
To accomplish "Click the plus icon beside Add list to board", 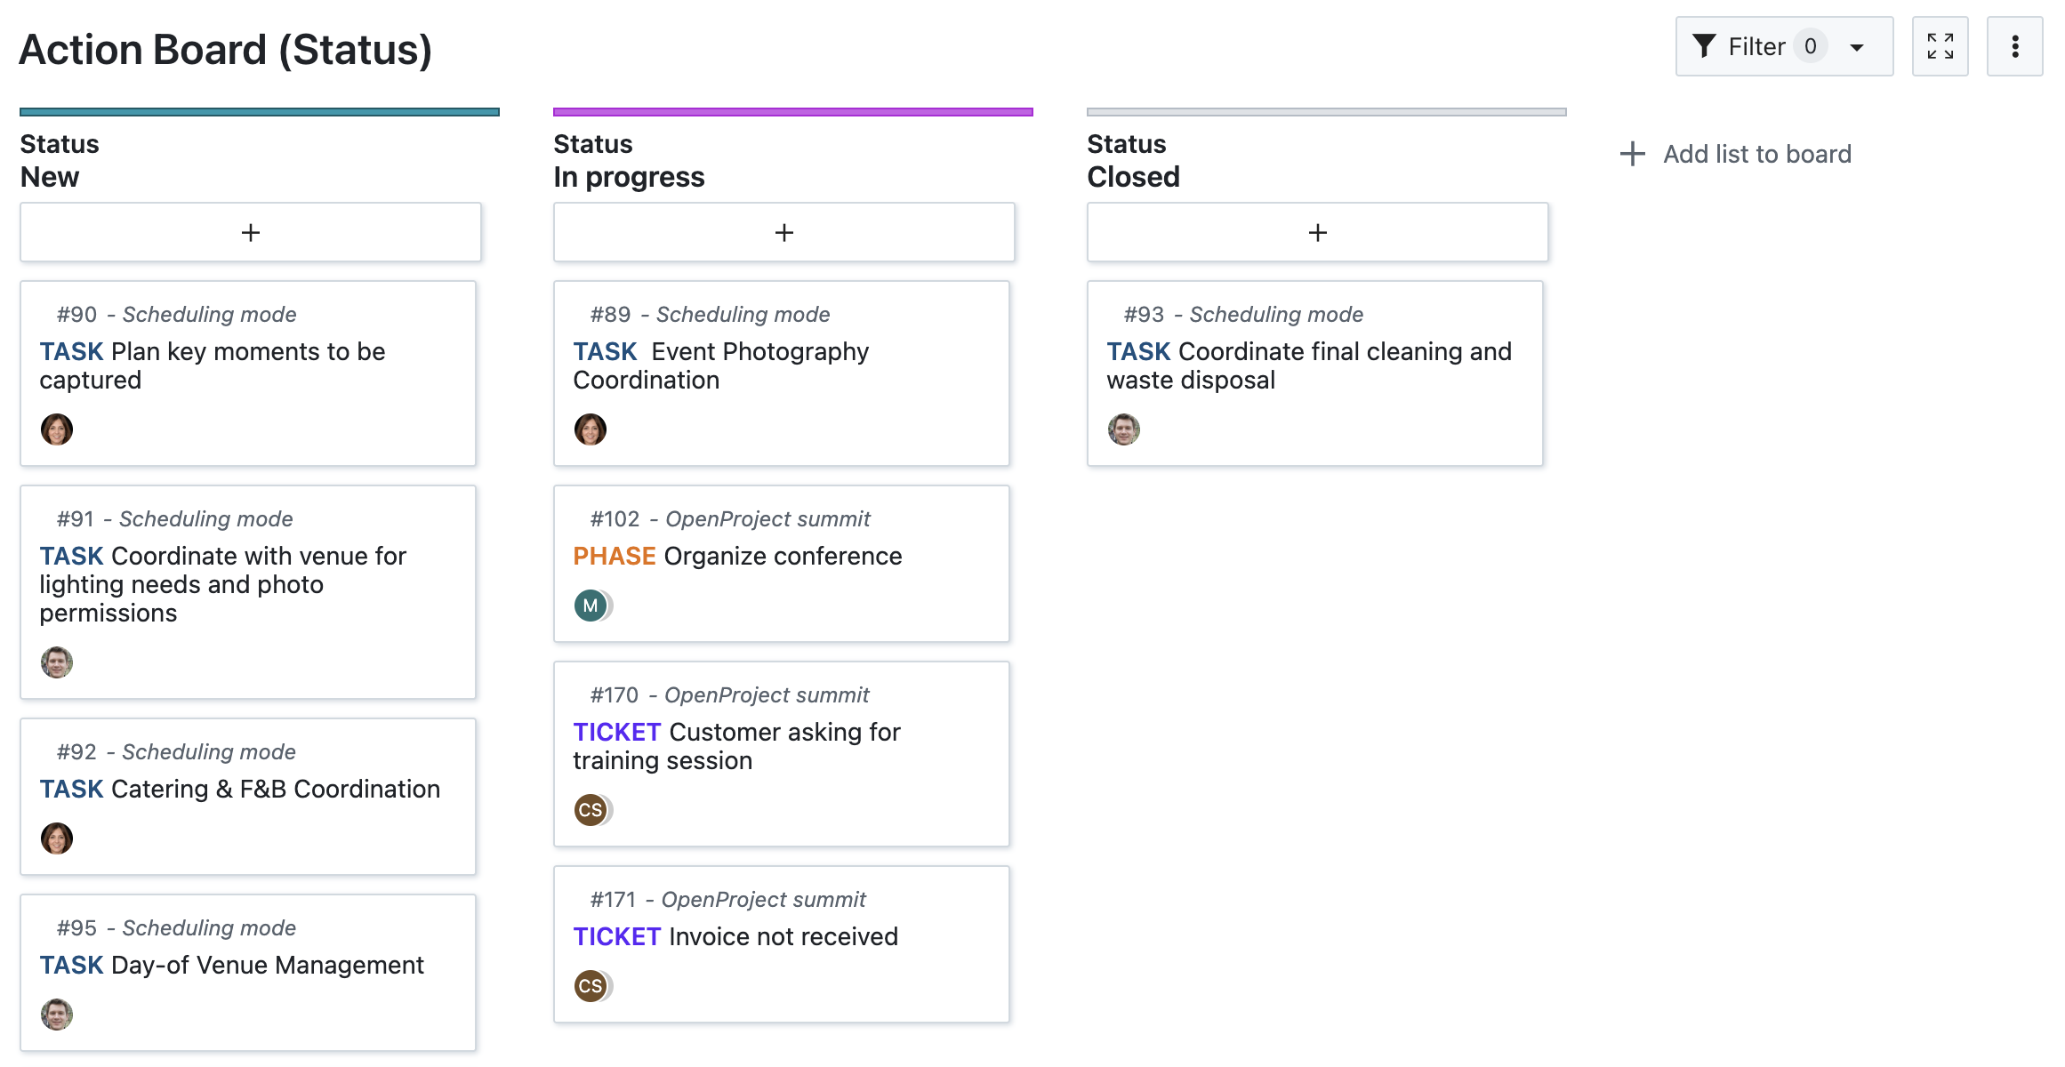I will tap(1633, 154).
